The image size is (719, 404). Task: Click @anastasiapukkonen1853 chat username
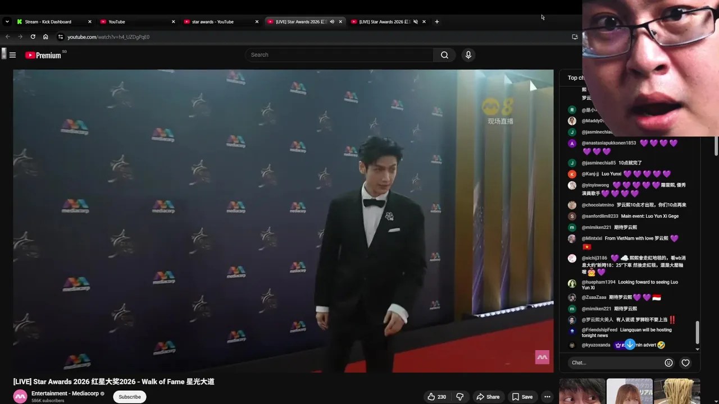tap(609, 143)
